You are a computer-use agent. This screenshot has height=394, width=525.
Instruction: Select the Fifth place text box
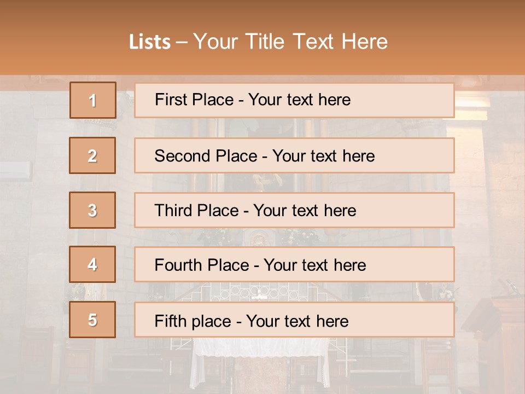(x=294, y=320)
